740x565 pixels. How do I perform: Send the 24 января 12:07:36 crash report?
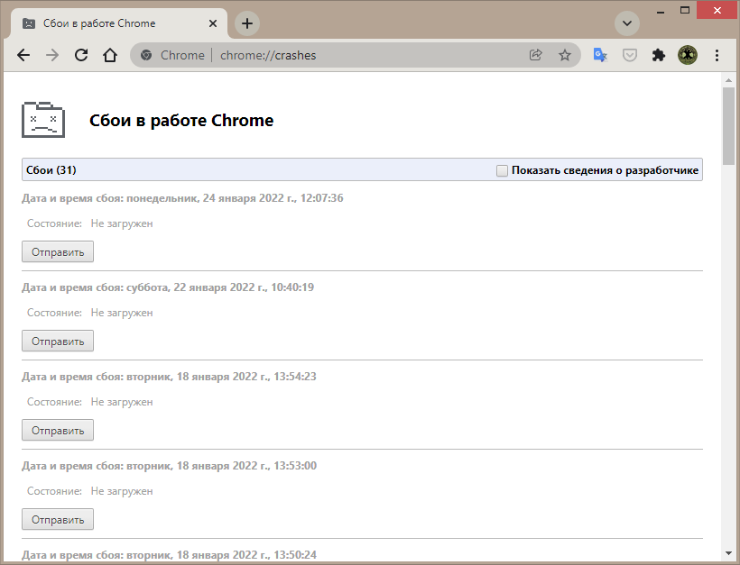(58, 251)
